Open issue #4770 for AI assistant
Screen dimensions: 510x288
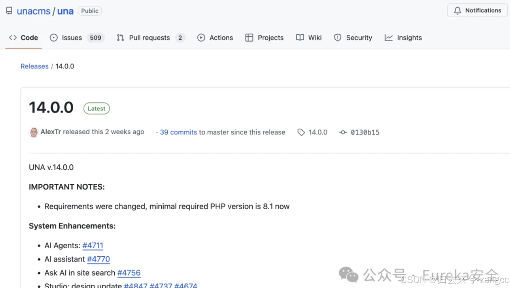99,259
